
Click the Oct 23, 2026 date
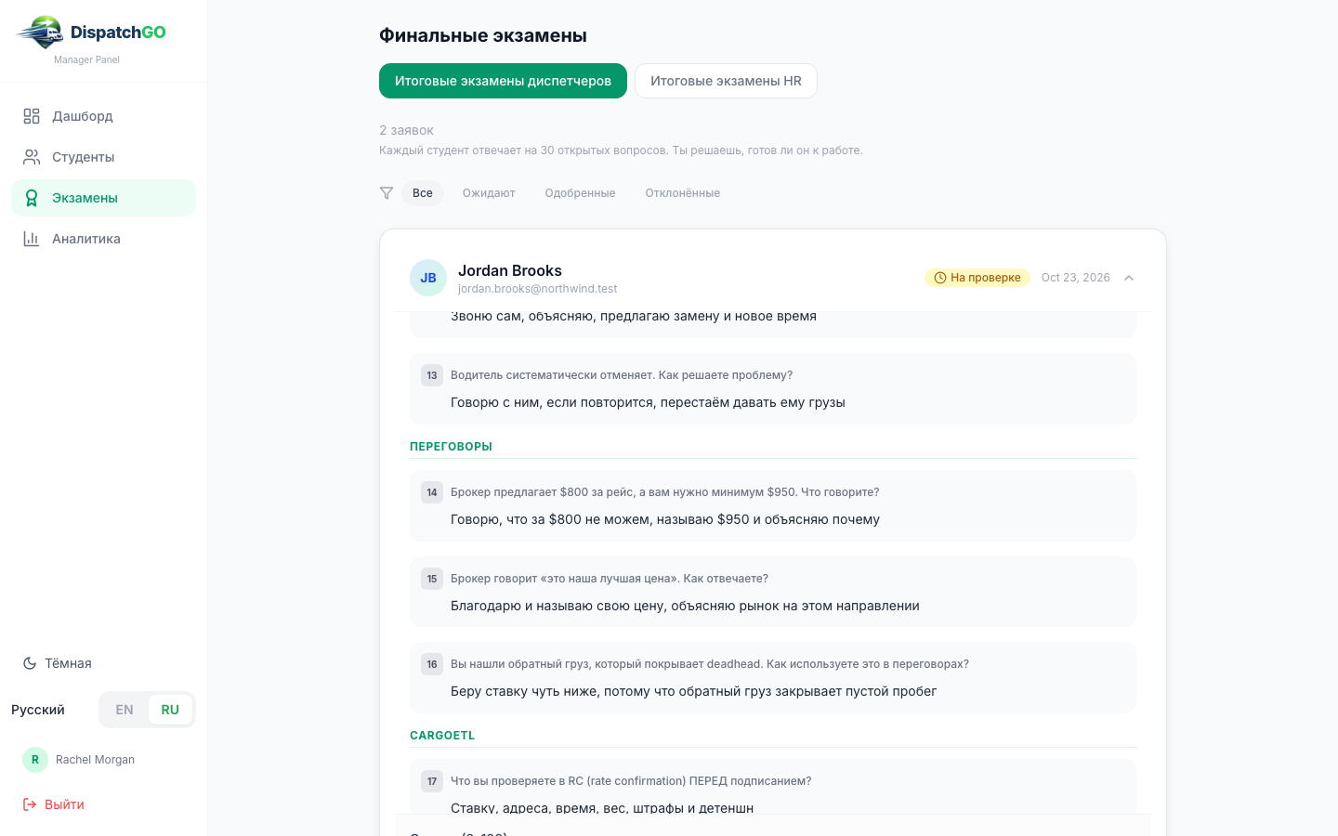point(1076,278)
